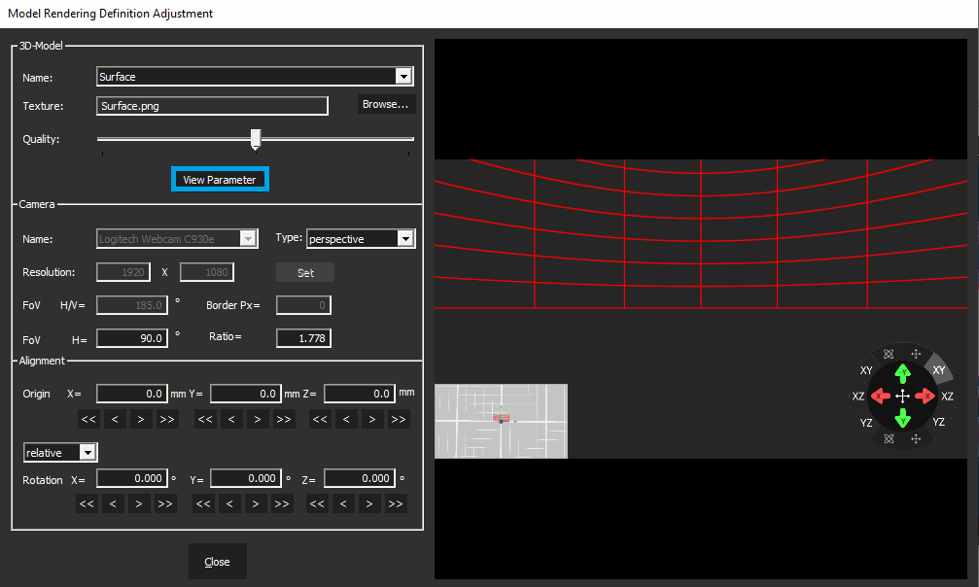Click the red left arrow in navigation wheel
The image size is (979, 587).
pyautogui.click(x=880, y=397)
